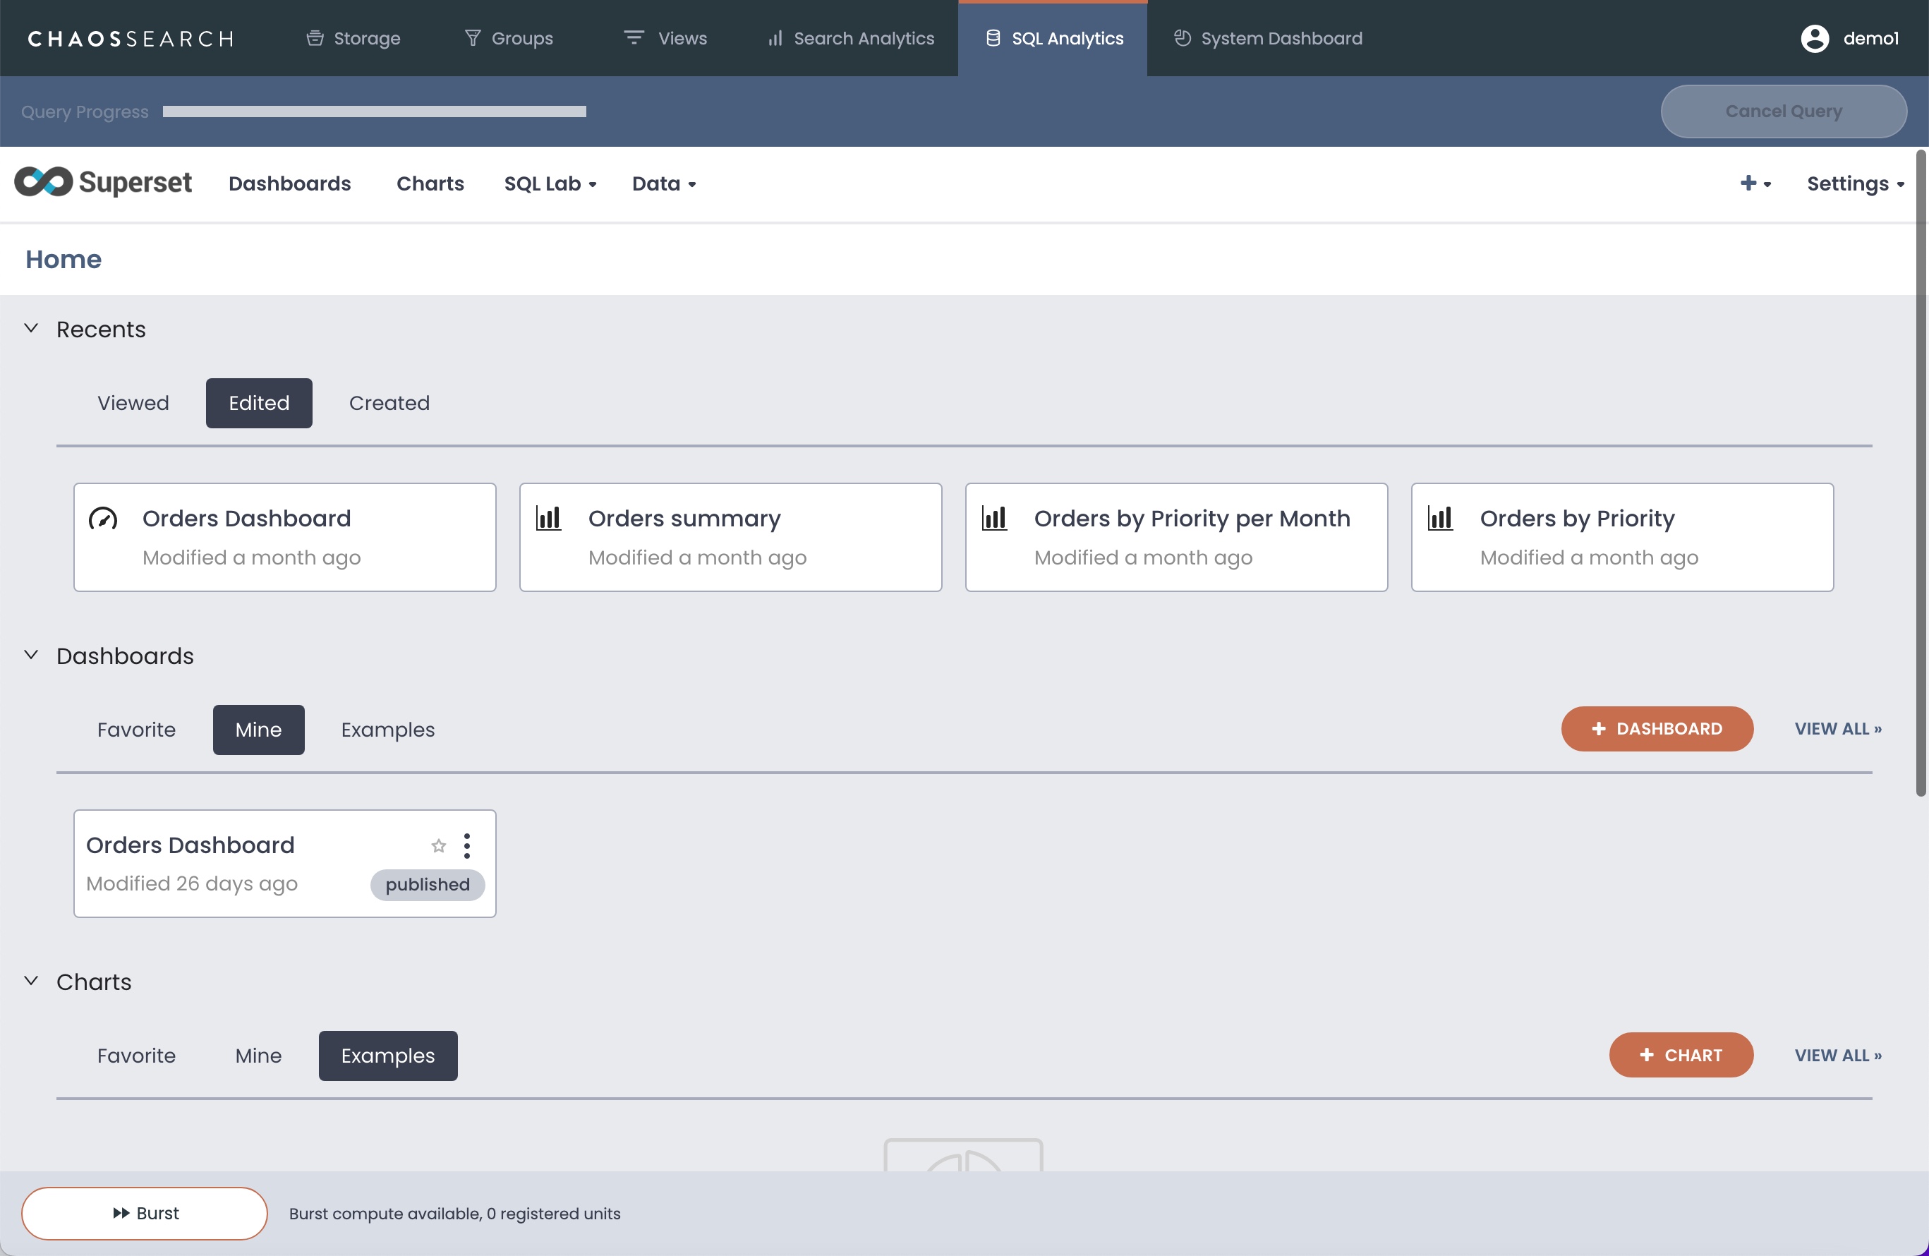
Task: Click the System Dashboard clock icon
Action: coord(1183,38)
